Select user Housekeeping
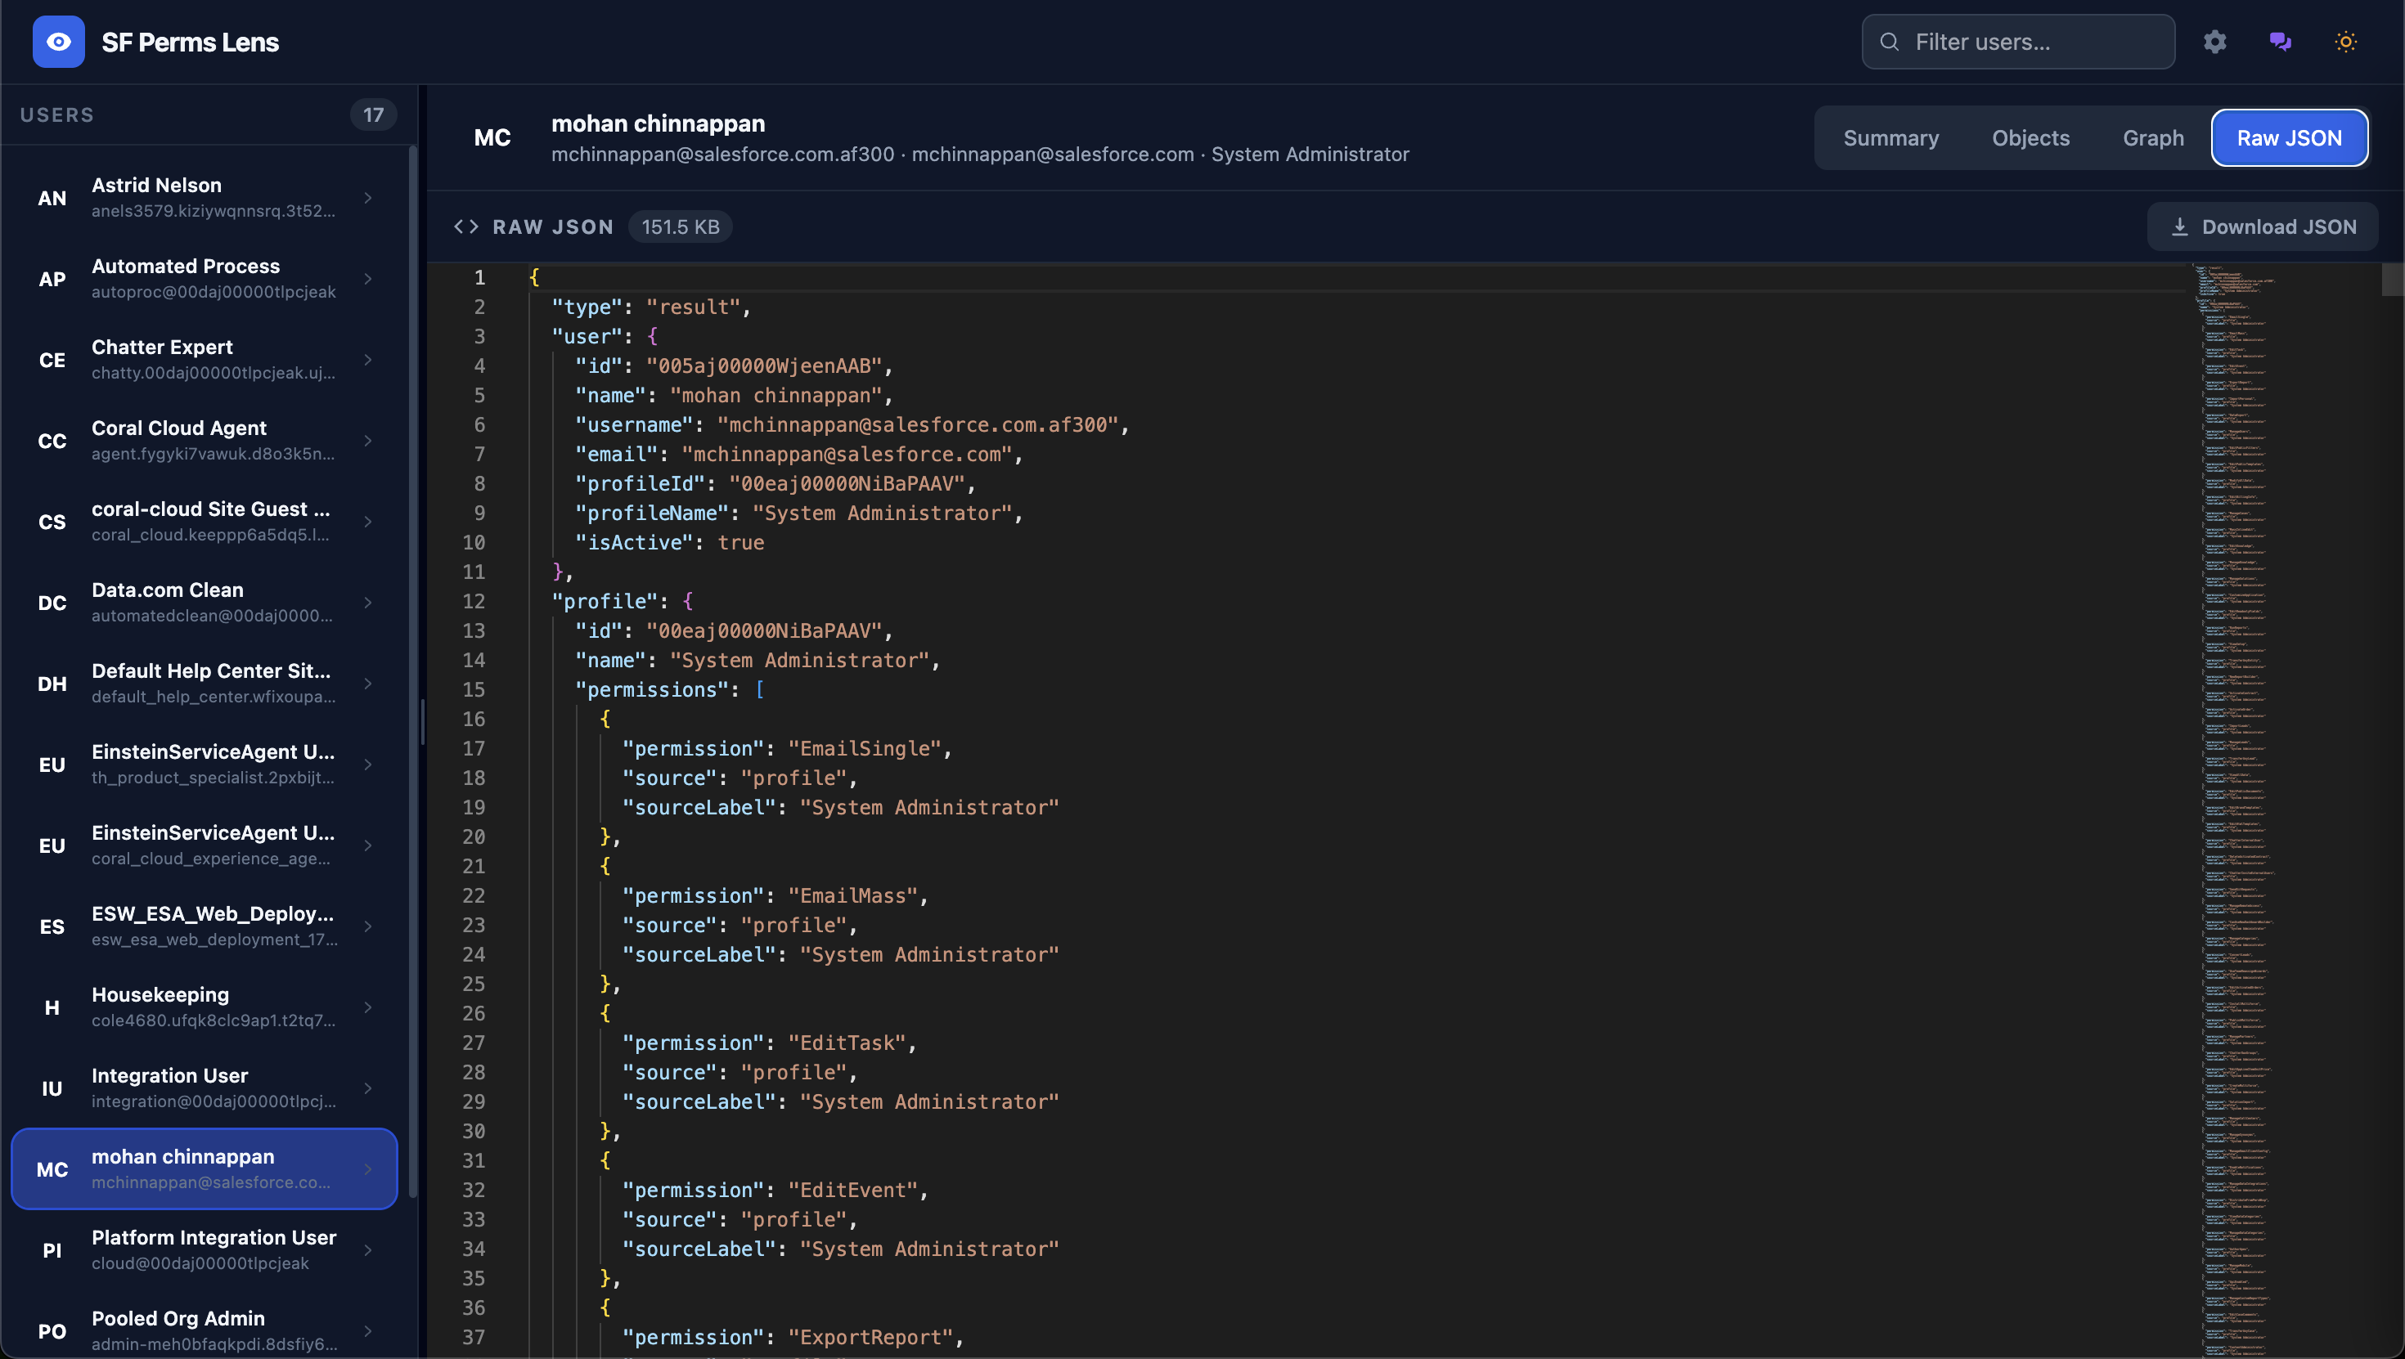2405x1359 pixels. click(x=205, y=1008)
